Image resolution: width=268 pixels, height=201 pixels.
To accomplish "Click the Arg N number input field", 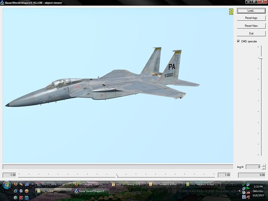I will 253,167.
